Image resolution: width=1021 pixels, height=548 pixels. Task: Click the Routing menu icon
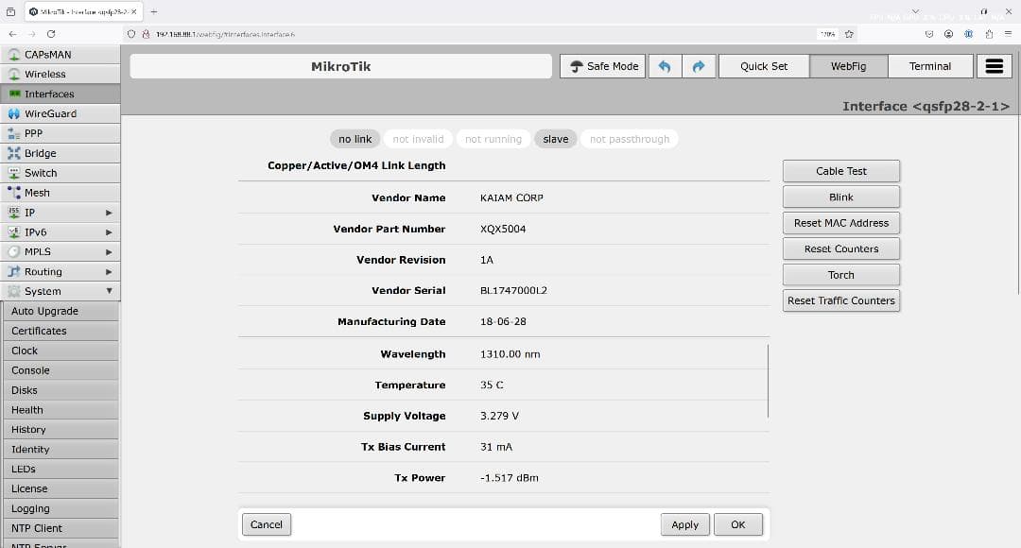pyautogui.click(x=13, y=271)
